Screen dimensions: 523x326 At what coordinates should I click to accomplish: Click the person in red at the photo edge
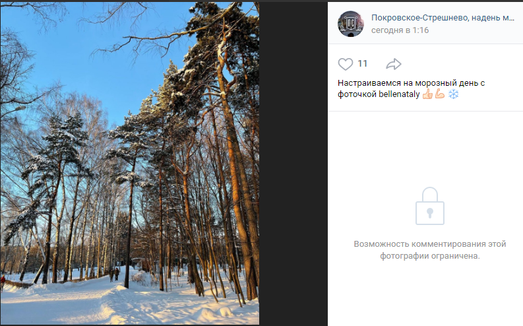click(3, 282)
